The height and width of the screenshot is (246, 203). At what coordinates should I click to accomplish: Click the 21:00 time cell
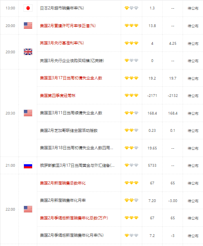tap(10, 165)
